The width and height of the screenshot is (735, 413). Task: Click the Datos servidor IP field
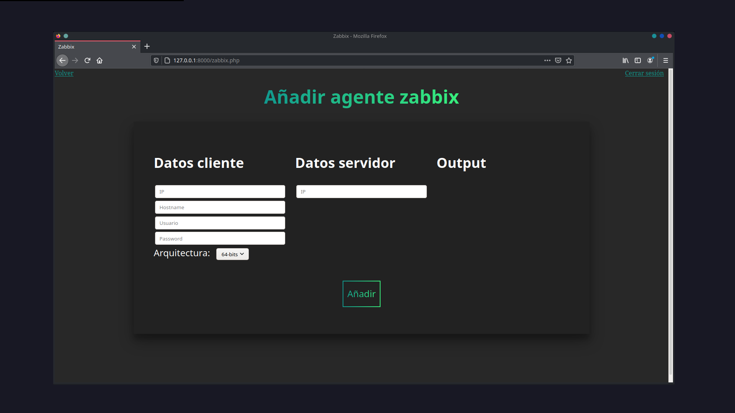coord(361,191)
